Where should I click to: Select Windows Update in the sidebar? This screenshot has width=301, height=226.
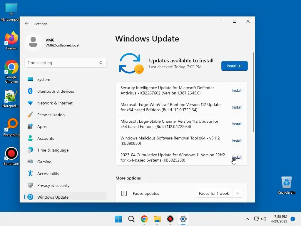click(x=65, y=197)
